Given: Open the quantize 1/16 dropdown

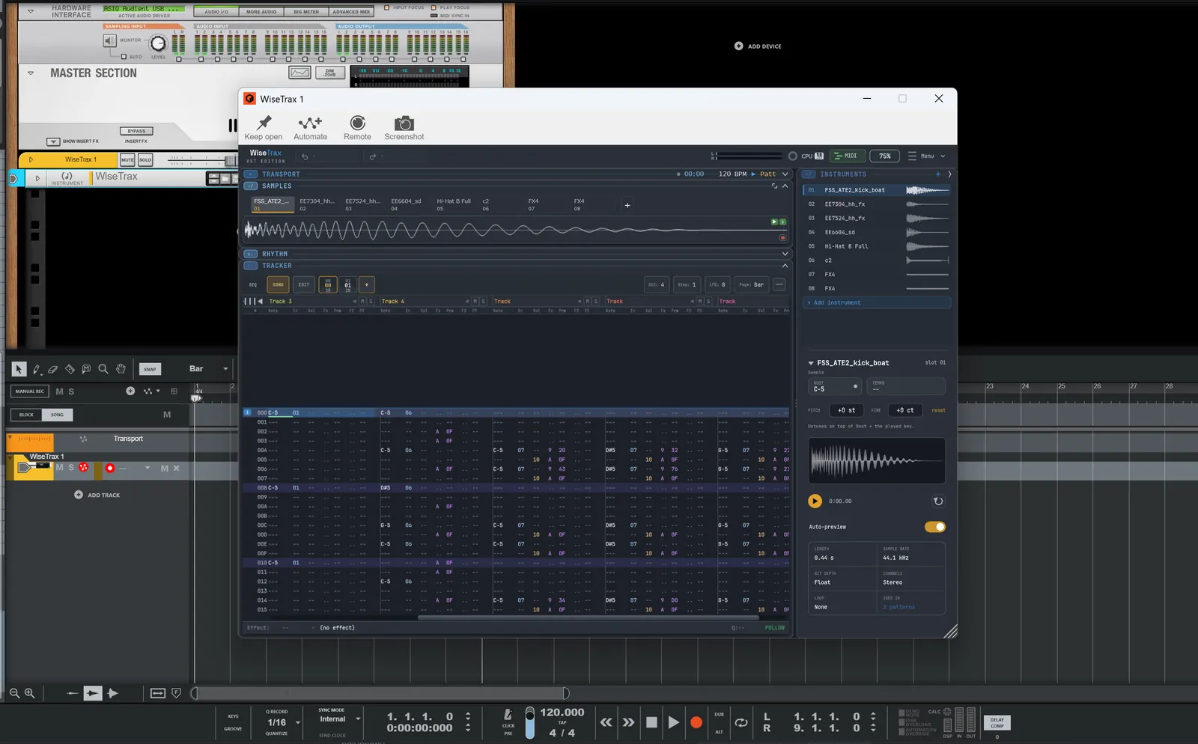Looking at the screenshot, I should 298,723.
